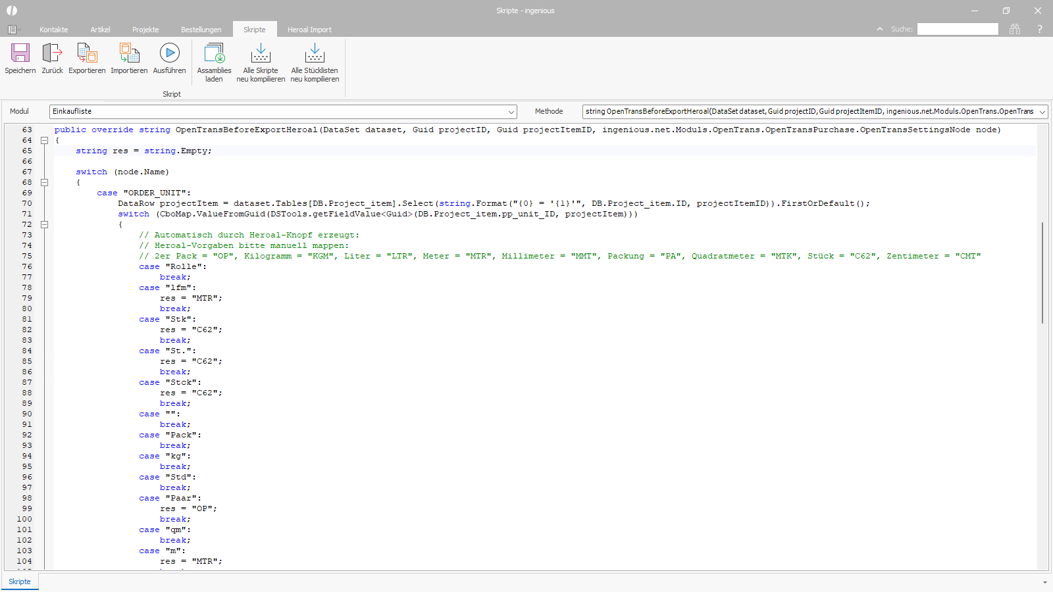Click Alle Skripte neu kompilieren icon
1053x592 pixels.
pyautogui.click(x=261, y=53)
